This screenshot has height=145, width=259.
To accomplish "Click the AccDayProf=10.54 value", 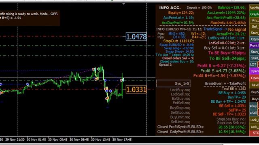I will click(178, 23).
